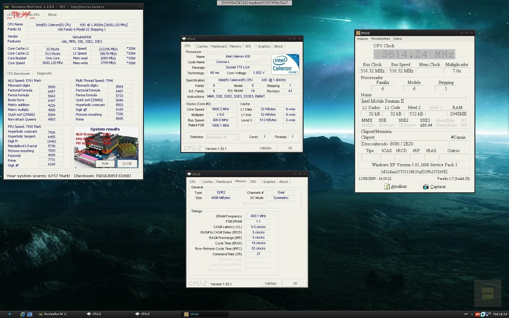Click the Chipset field Desconhecido 8086 / 2E20
The height and width of the screenshot is (318, 509).
404,144
